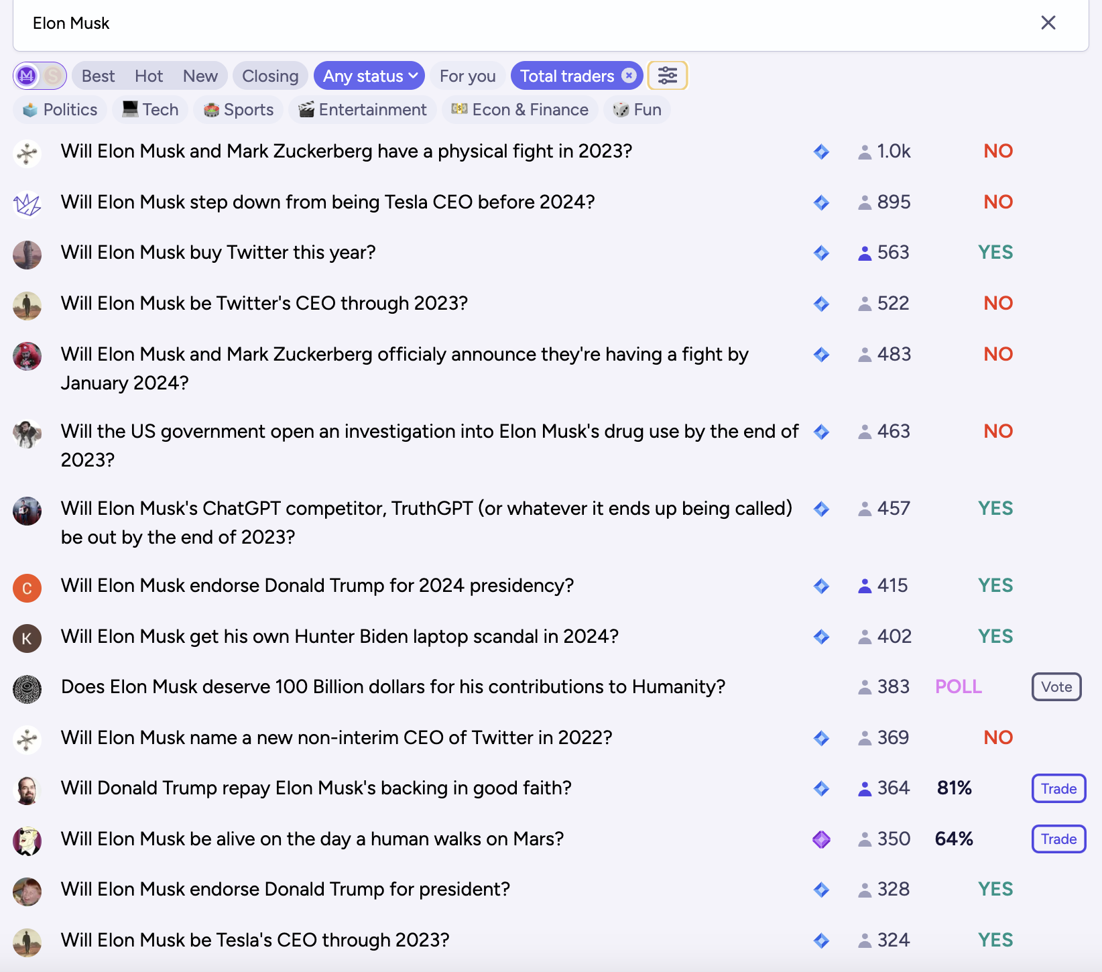Screen dimensions: 1102x972
Task: Click the 81% probability value
Action: 955,788
